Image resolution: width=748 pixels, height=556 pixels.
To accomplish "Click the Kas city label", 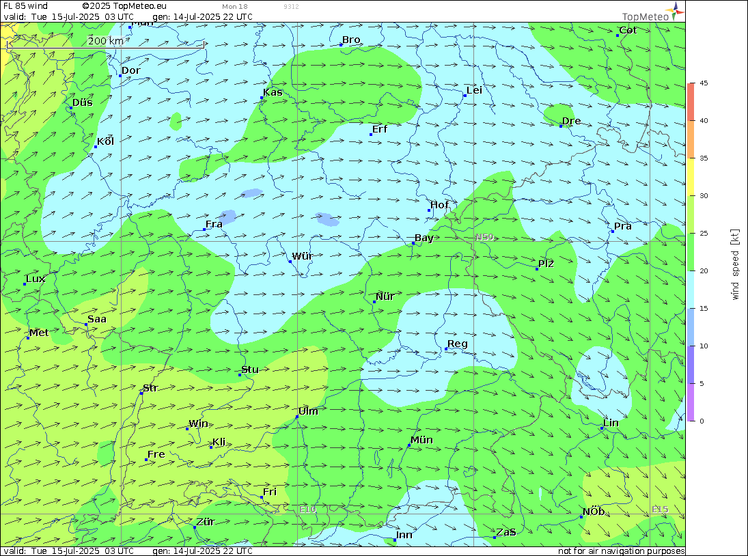I will pos(273,92).
